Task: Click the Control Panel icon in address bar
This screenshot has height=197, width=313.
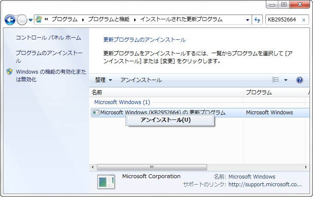Action: [39, 19]
